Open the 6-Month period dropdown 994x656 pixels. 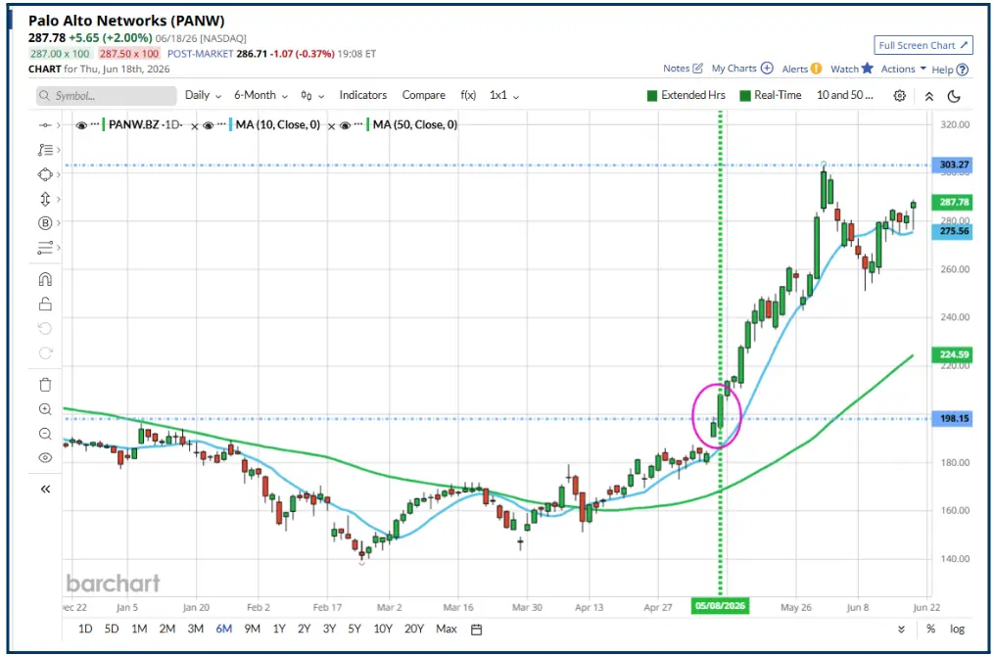tap(260, 95)
